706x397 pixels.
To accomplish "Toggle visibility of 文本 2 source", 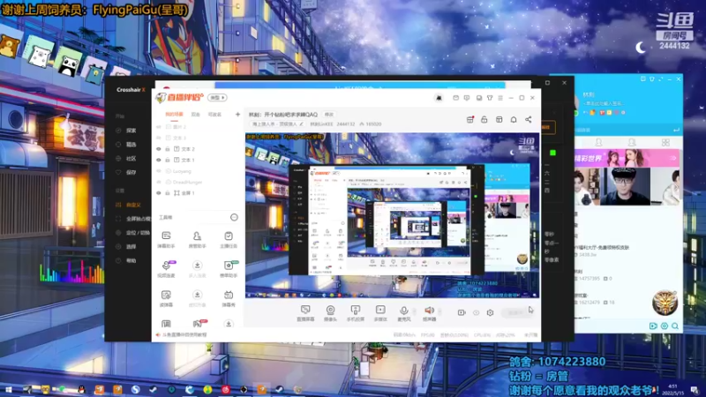I will (x=159, y=149).
